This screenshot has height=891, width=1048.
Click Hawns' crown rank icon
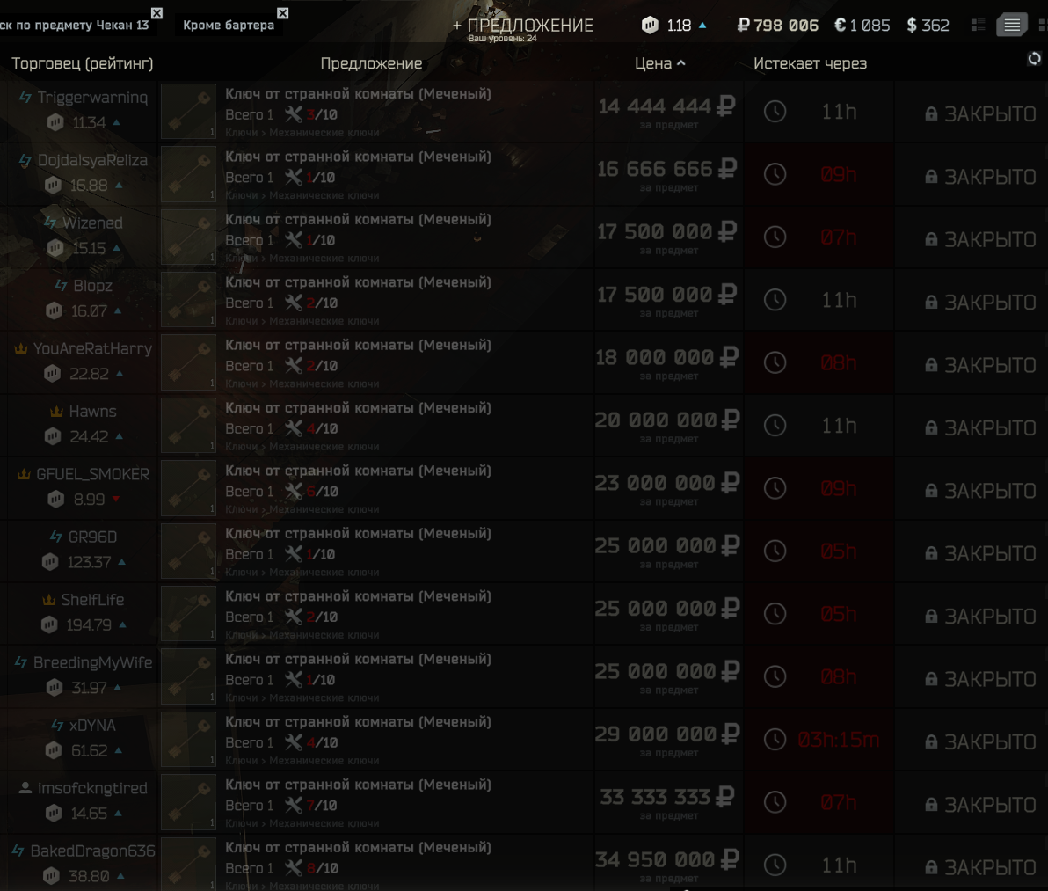pos(57,411)
